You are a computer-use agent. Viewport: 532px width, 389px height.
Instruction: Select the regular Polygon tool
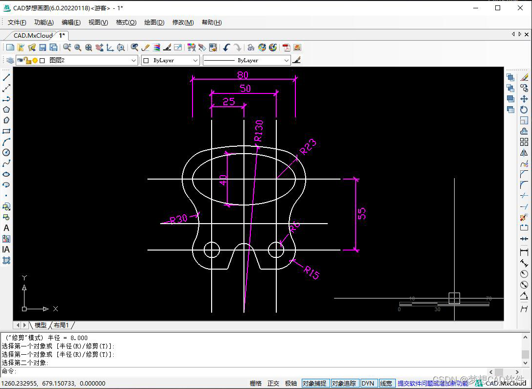pos(6,110)
